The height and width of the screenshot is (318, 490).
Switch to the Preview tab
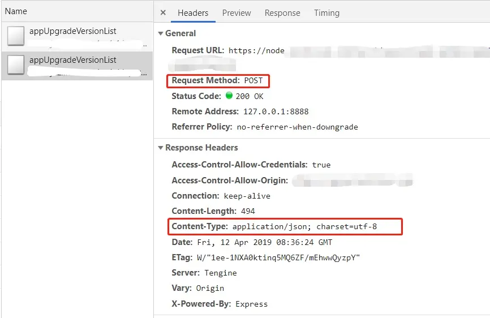[x=237, y=13]
